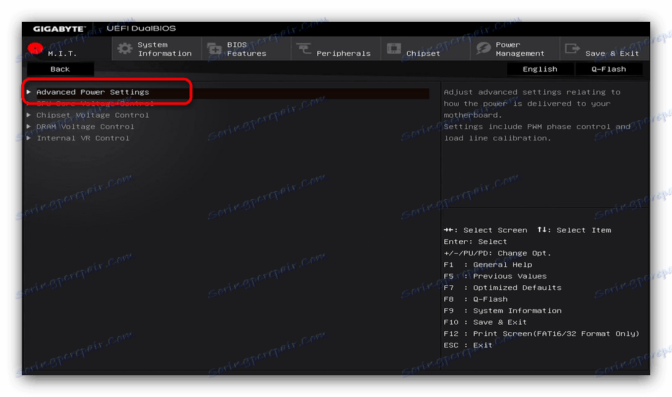Image resolution: width=672 pixels, height=397 pixels.
Task: Open Chipset Voltage Control entry
Action: (x=93, y=114)
